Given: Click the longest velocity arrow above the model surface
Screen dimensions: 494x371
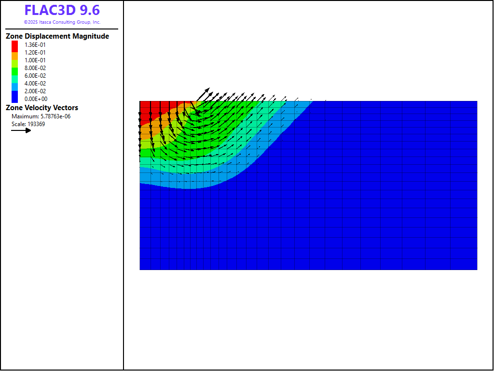Looking at the screenshot, I should tap(203, 94).
